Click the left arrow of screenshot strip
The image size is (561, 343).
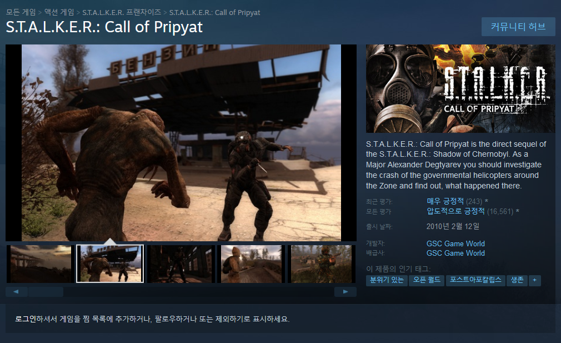pyautogui.click(x=17, y=291)
